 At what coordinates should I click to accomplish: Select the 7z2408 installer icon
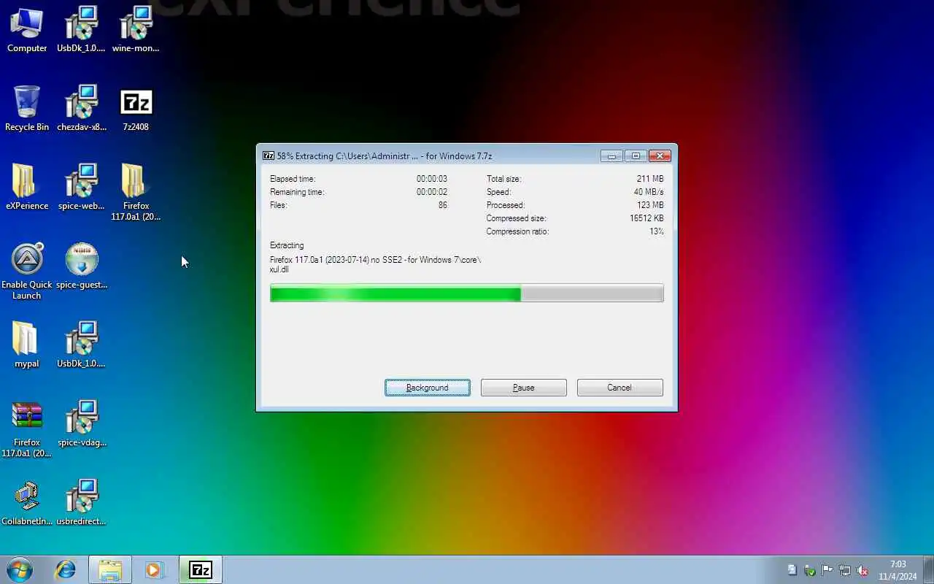(136, 109)
